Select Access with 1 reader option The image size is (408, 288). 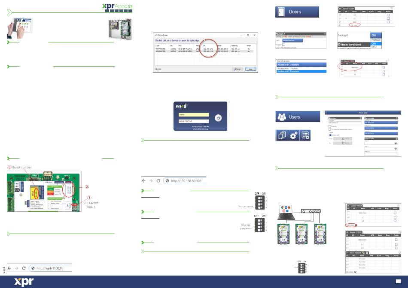[x=301, y=68]
